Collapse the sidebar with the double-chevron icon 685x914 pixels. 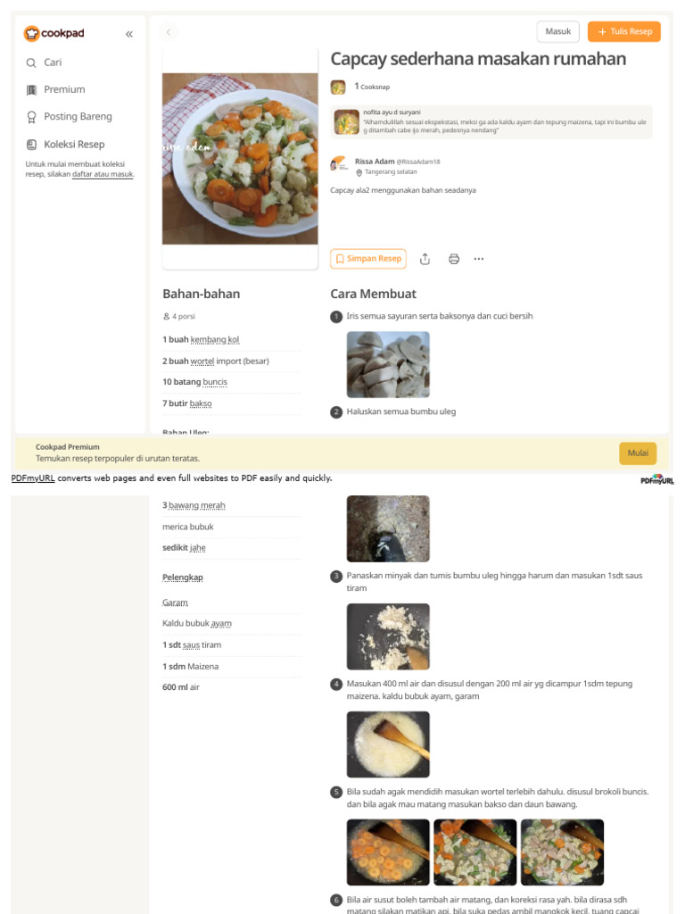128,34
